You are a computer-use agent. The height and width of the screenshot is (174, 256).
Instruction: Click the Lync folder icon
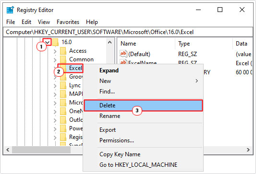63,85
